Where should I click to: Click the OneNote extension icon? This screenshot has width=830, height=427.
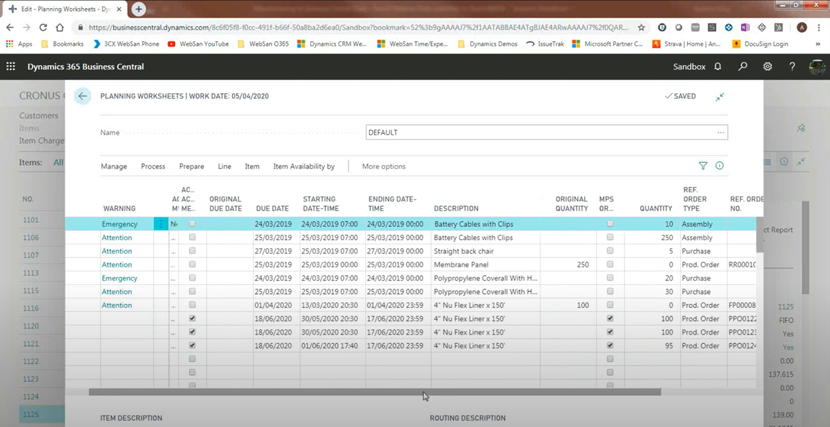click(745, 28)
